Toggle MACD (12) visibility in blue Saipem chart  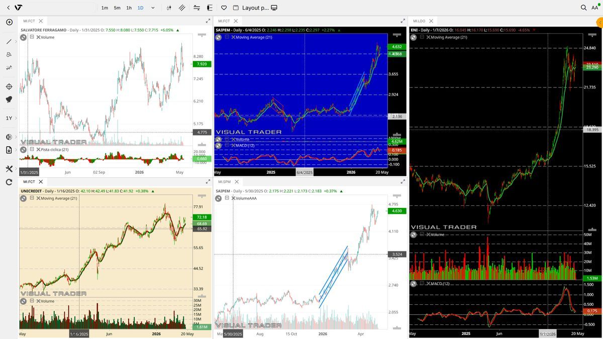pyautogui.click(x=219, y=146)
